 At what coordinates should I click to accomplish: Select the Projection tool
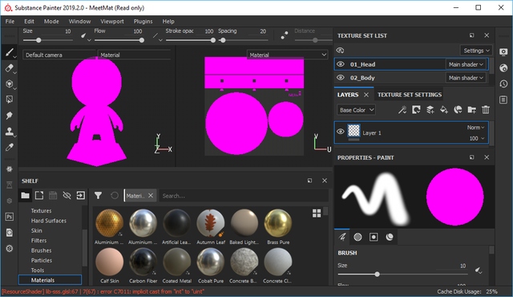click(x=9, y=83)
